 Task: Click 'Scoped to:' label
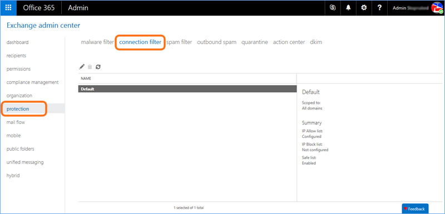[x=311, y=103]
